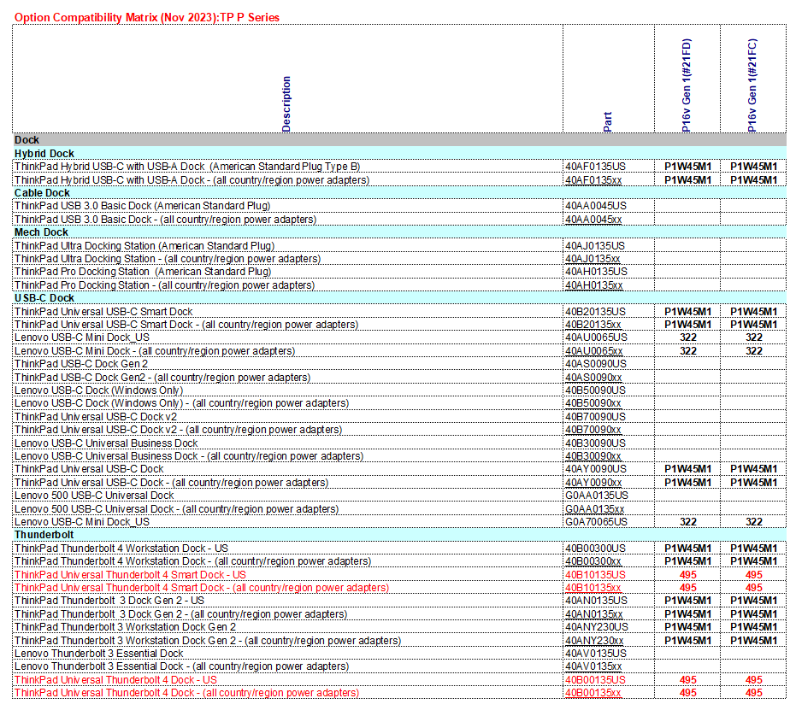Click 21FC value P1W45M1 for part 40B00300xx
This screenshot has height=710, width=796.
(x=753, y=561)
